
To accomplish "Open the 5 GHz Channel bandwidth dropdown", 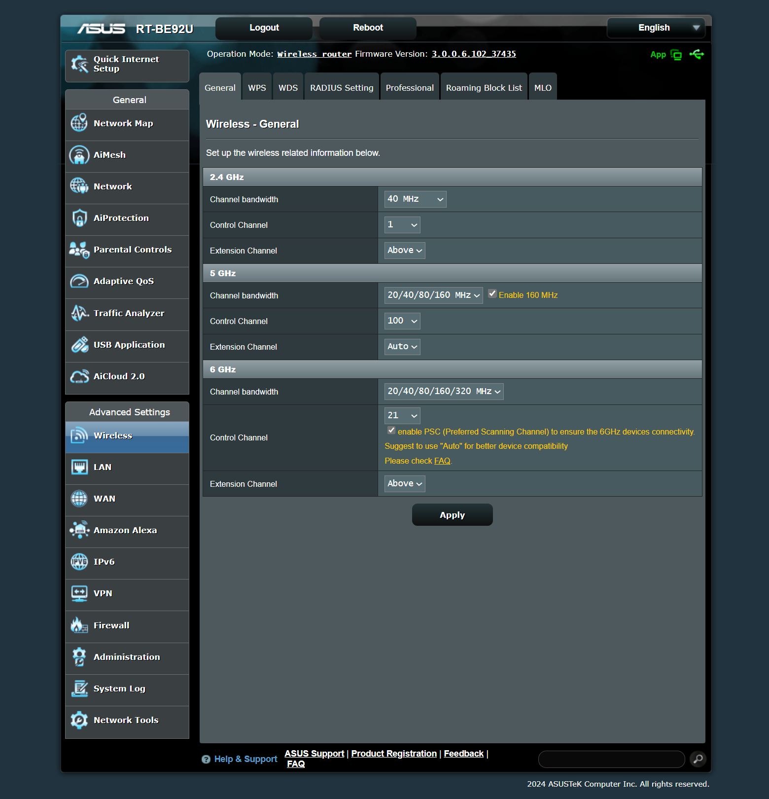I will click(x=434, y=295).
